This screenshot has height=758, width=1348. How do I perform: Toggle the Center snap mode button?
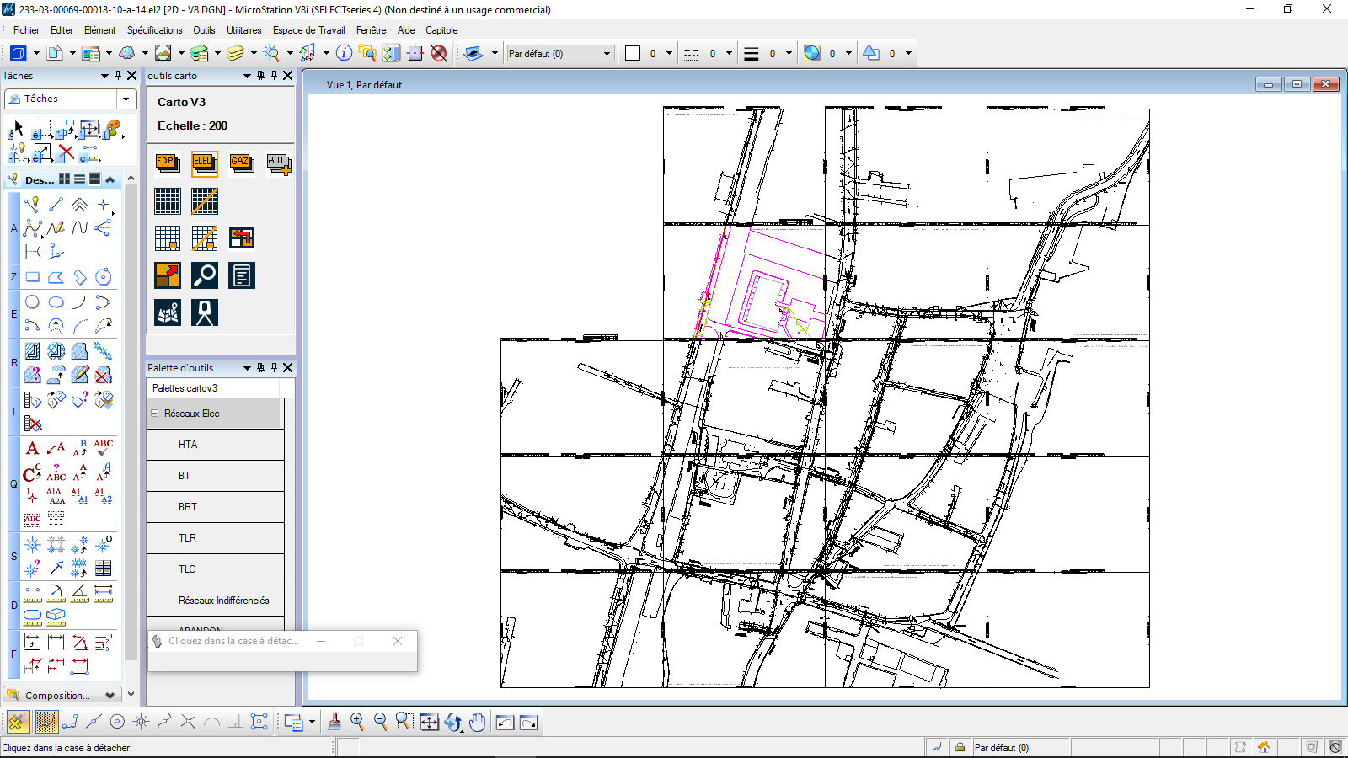pos(117,722)
